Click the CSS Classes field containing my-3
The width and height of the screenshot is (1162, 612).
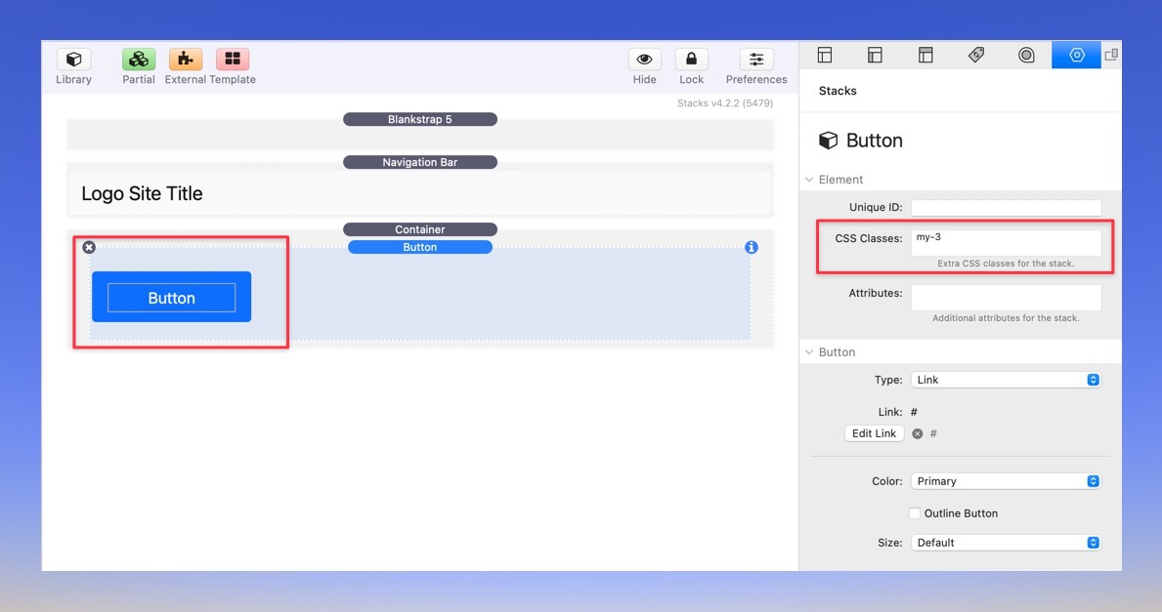(x=1006, y=243)
